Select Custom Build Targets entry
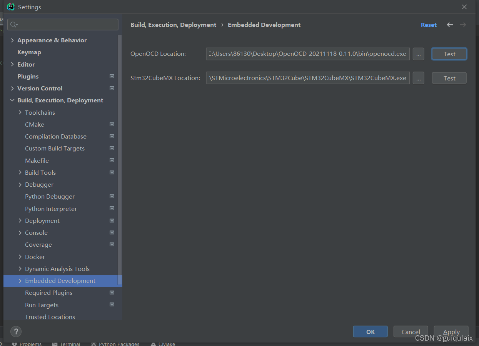479x346 pixels. click(55, 148)
